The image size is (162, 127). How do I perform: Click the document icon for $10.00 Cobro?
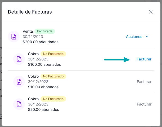[19, 82]
